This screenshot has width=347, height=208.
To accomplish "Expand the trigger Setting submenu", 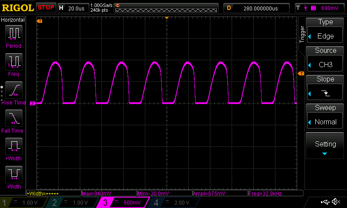I will tap(324, 146).
